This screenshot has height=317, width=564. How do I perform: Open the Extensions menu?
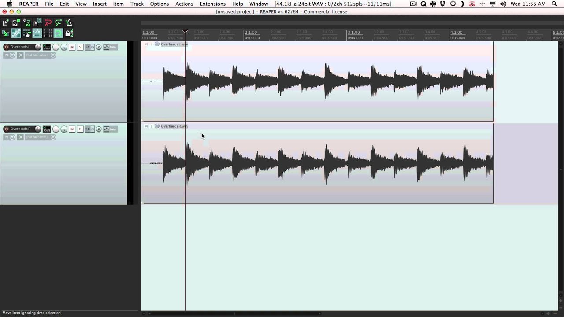[213, 4]
